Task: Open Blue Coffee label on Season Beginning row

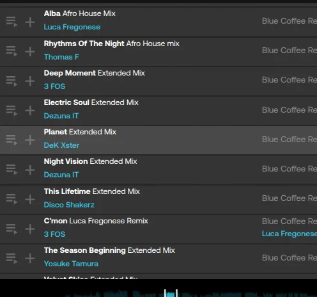Action: pyautogui.click(x=290, y=258)
